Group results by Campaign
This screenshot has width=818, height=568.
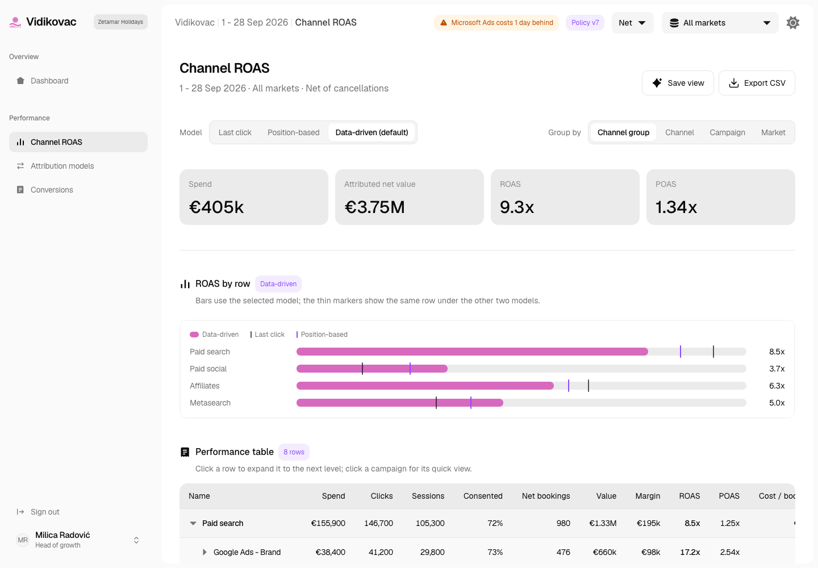727,132
